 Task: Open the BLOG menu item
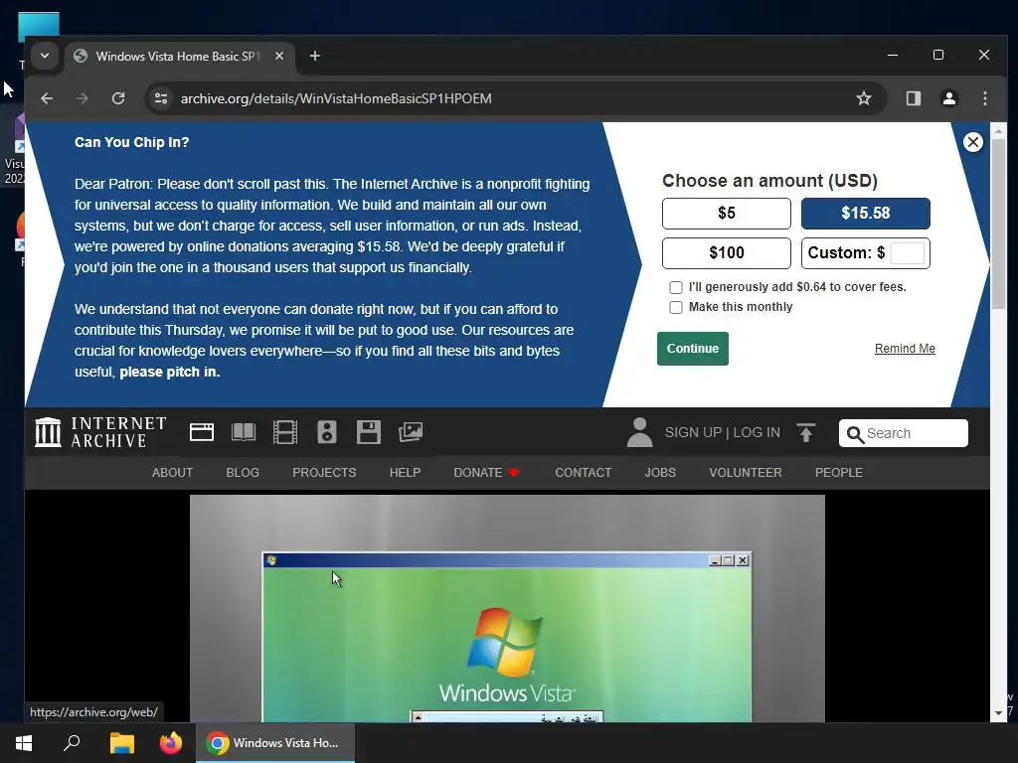tap(243, 473)
